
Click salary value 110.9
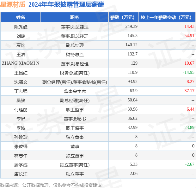(132, 73)
